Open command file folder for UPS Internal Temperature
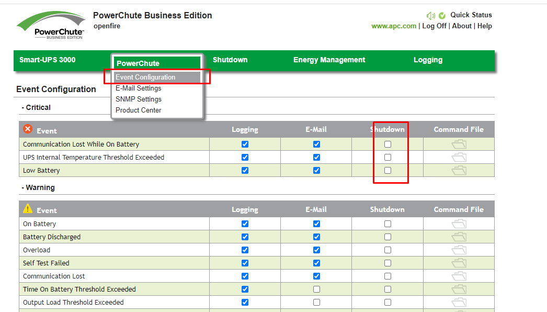547x312 pixels. pyautogui.click(x=459, y=157)
